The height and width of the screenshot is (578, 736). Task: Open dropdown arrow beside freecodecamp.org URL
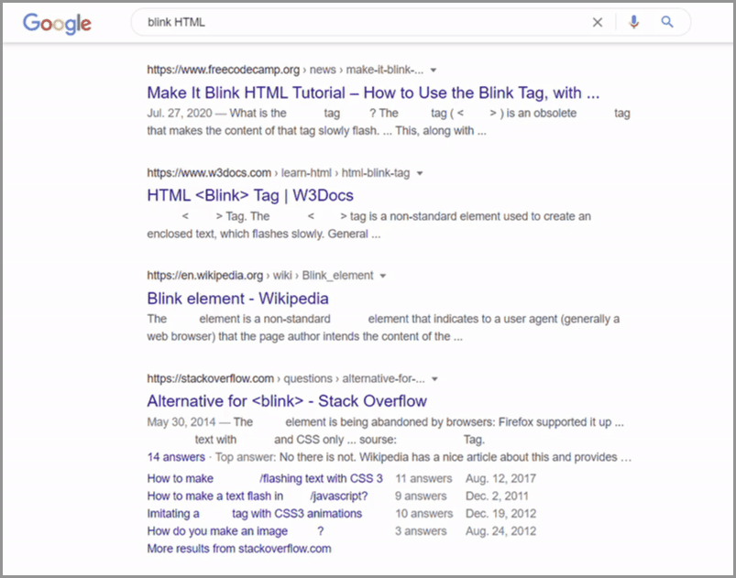coord(434,71)
